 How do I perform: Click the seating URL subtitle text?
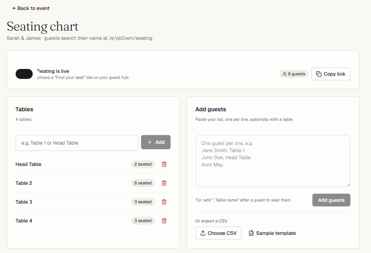tap(80, 38)
